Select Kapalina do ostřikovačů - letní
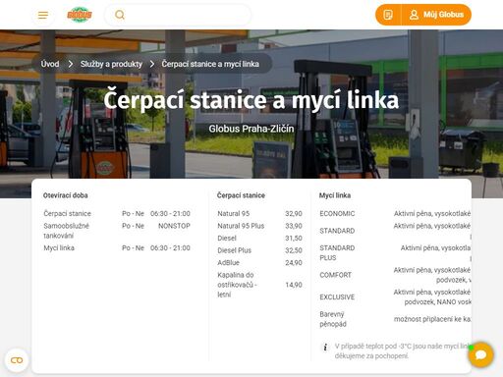 [237, 285]
